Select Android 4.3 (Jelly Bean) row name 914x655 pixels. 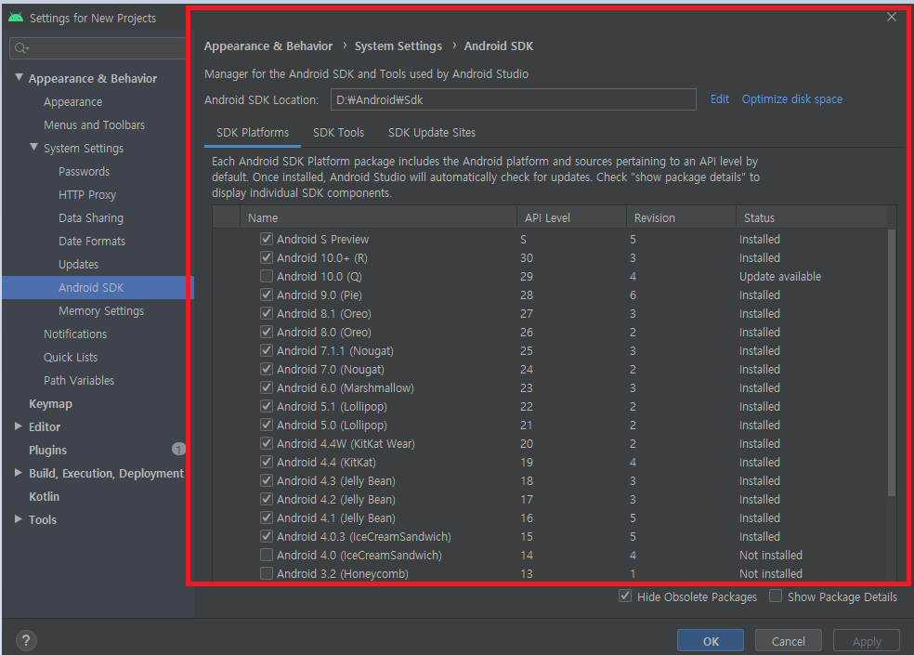tap(335, 480)
